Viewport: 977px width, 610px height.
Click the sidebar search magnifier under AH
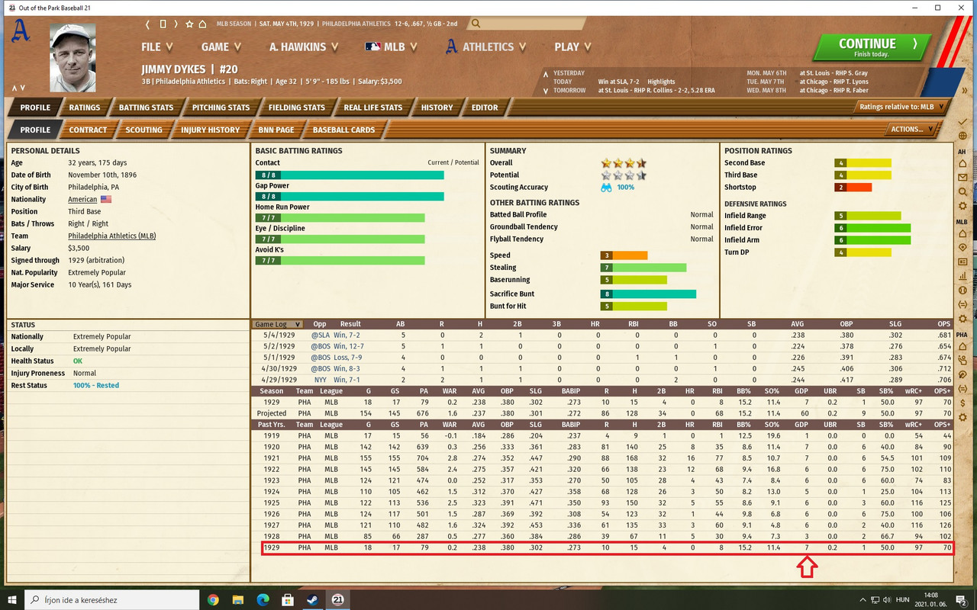962,192
